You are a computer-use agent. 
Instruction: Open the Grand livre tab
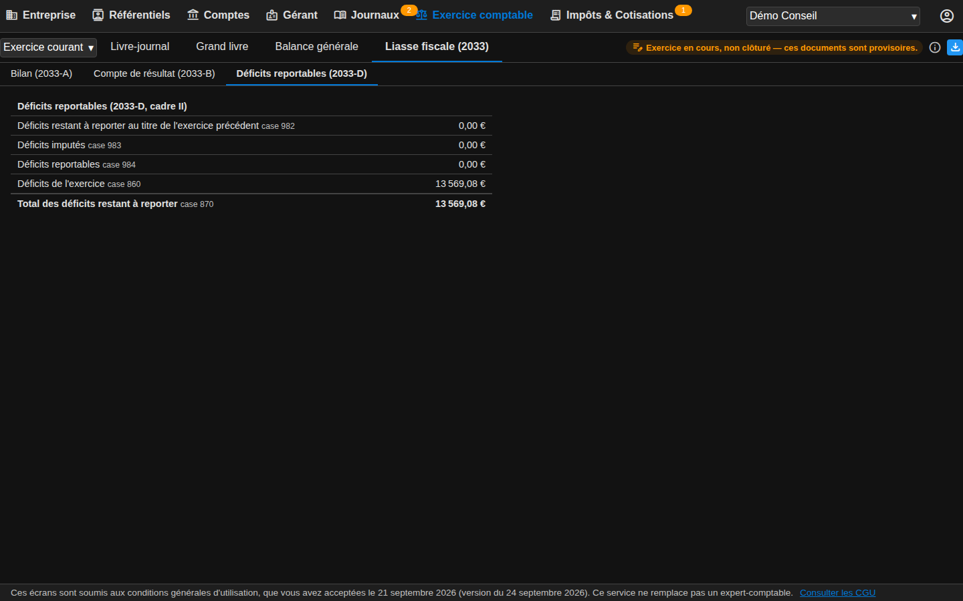pyautogui.click(x=222, y=47)
